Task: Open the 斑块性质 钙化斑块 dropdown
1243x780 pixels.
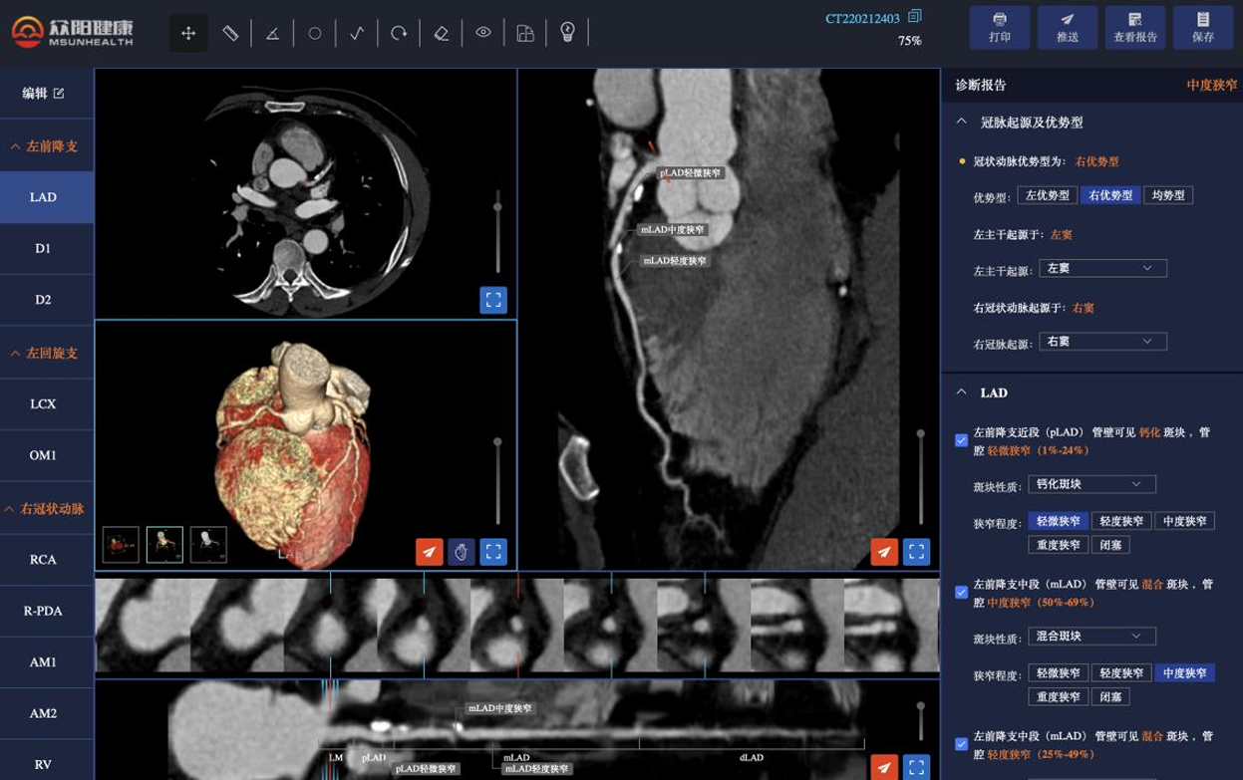Action: click(x=1091, y=484)
